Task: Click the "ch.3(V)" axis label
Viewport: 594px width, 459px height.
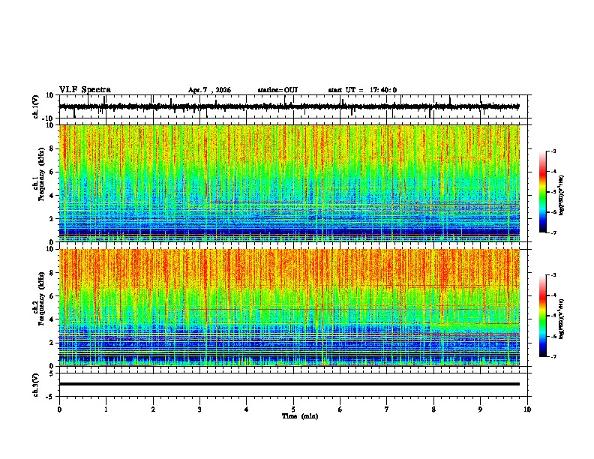Action: (36, 385)
